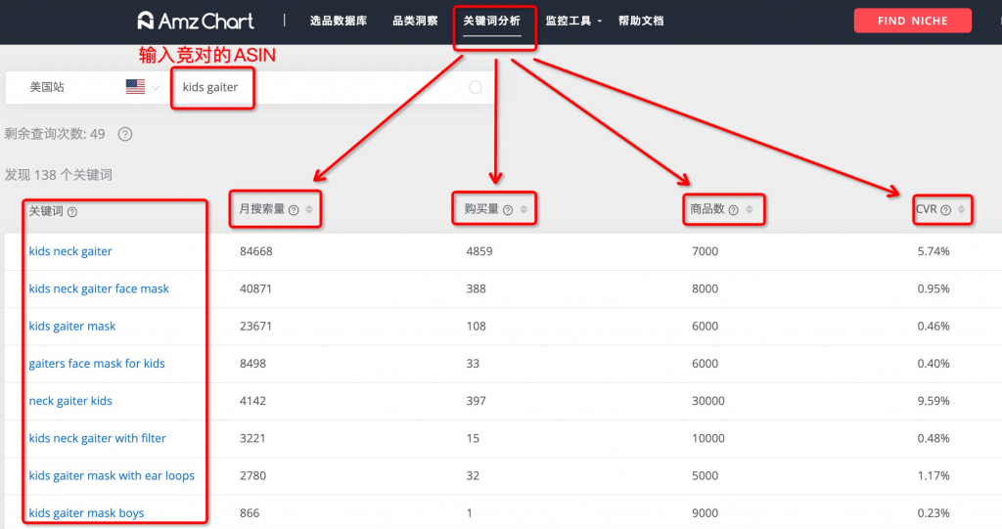1002x529 pixels.
Task: Open 品类洞察 menu item
Action: coord(415,22)
